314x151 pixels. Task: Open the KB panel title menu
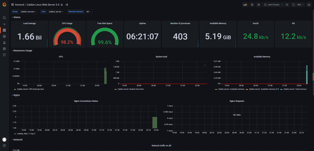pyautogui.click(x=293, y=23)
